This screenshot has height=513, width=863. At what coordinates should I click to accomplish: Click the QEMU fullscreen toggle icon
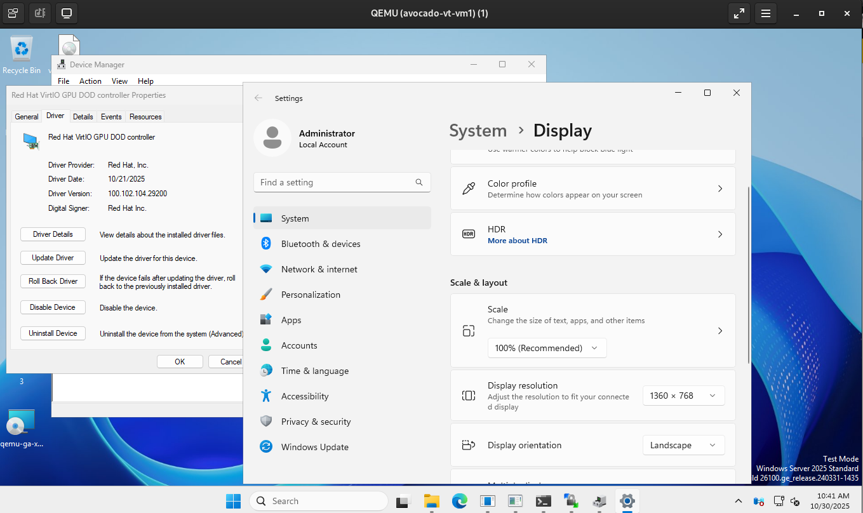tap(739, 13)
